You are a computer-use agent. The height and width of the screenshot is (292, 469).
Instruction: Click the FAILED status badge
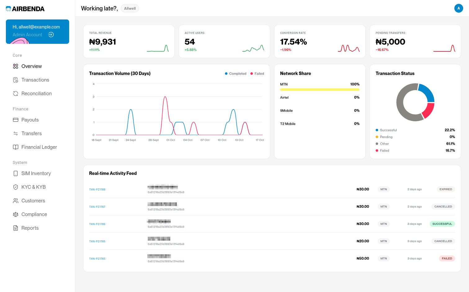(447, 259)
